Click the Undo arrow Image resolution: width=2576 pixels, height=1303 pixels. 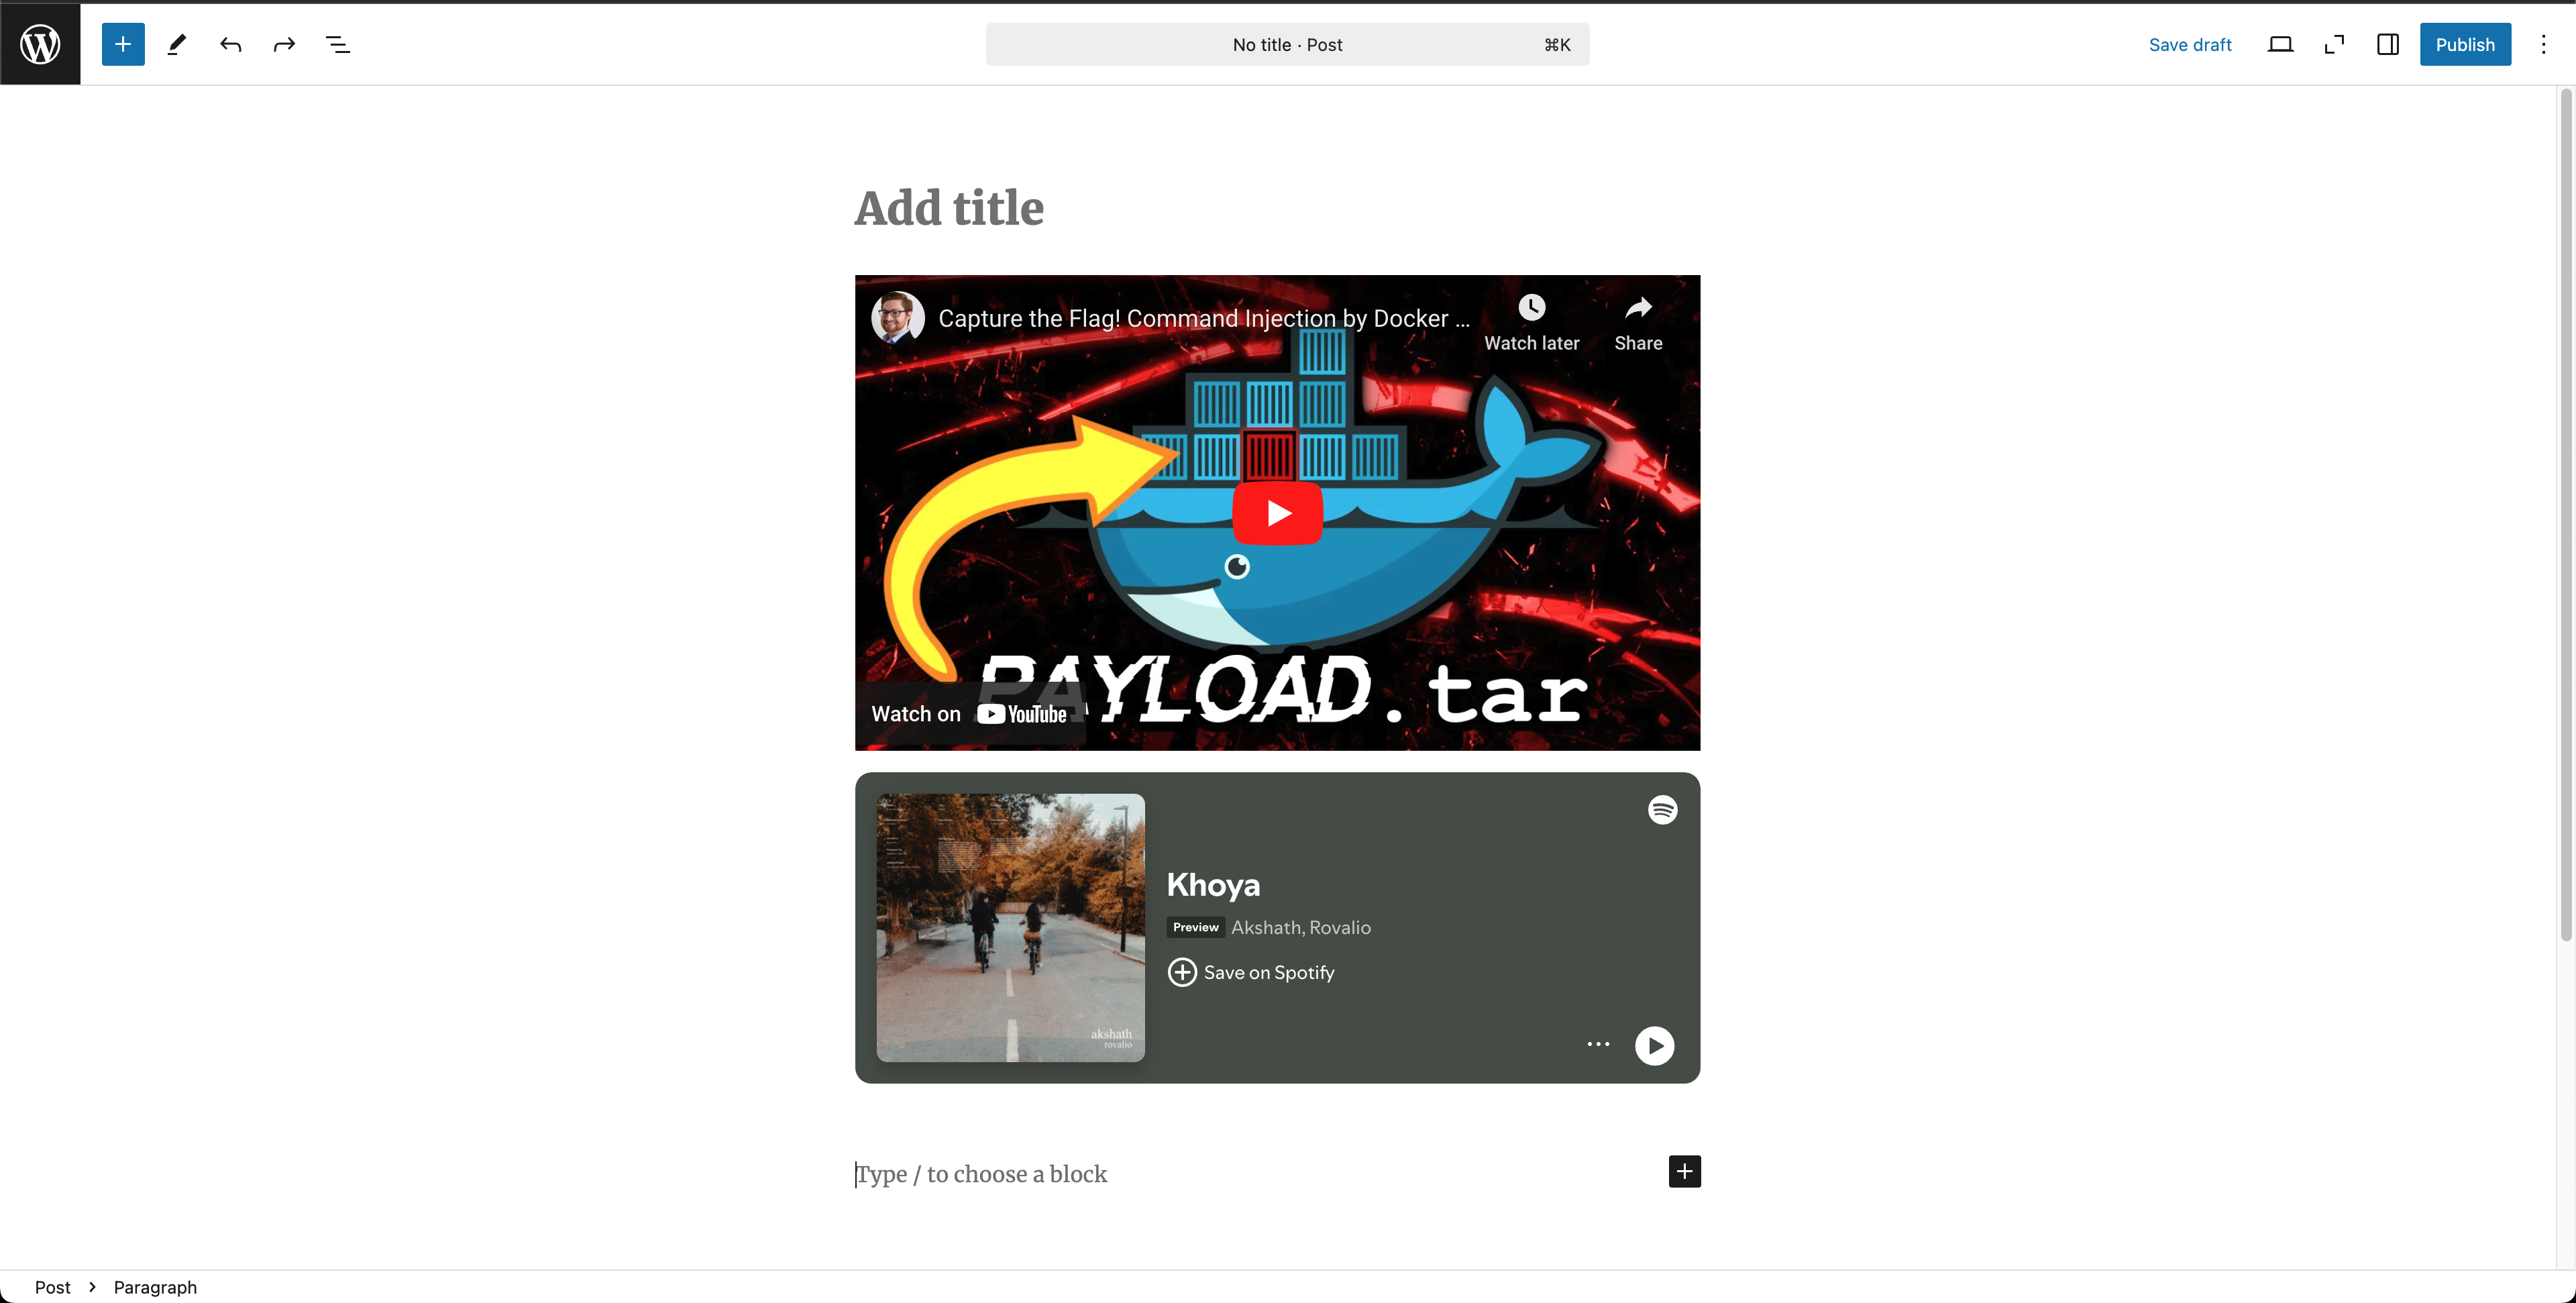tap(231, 44)
